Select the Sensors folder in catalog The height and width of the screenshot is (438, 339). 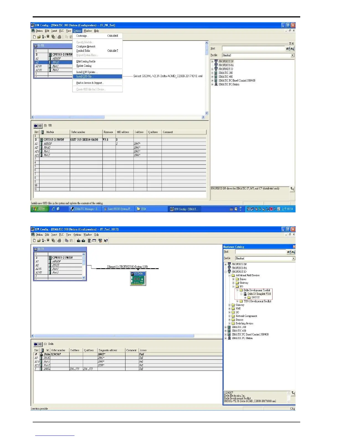click(x=239, y=320)
